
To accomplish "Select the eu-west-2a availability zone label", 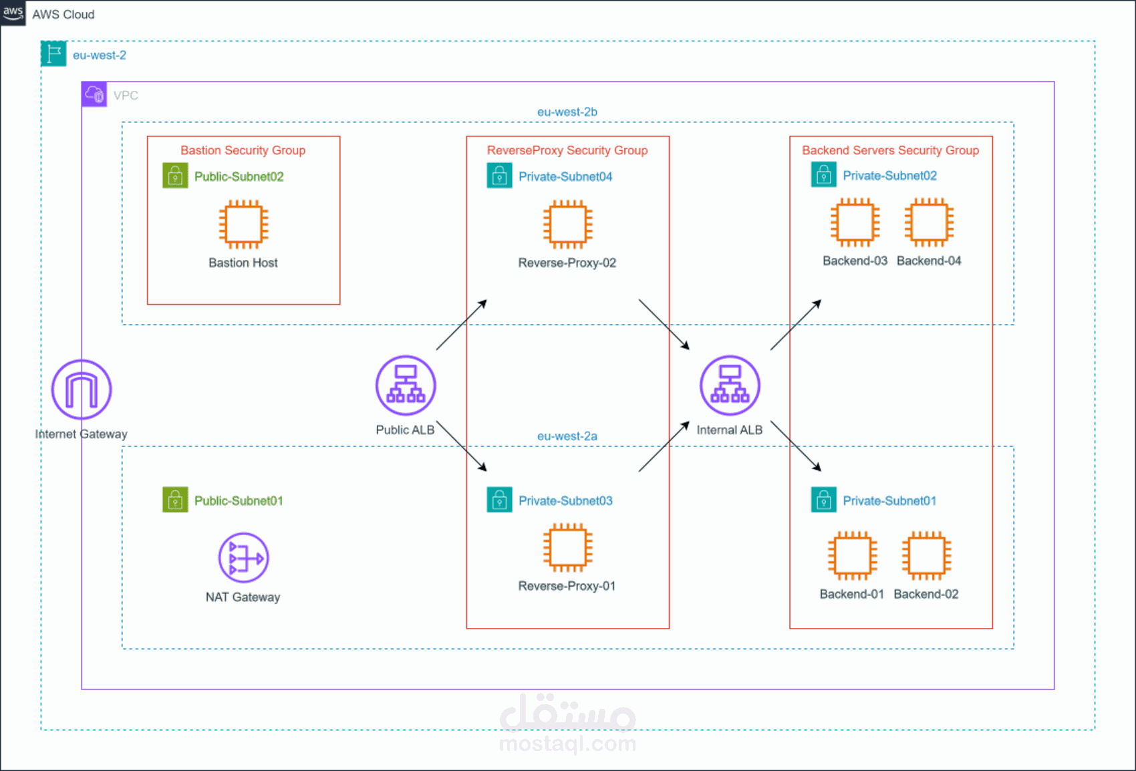I will point(567,436).
